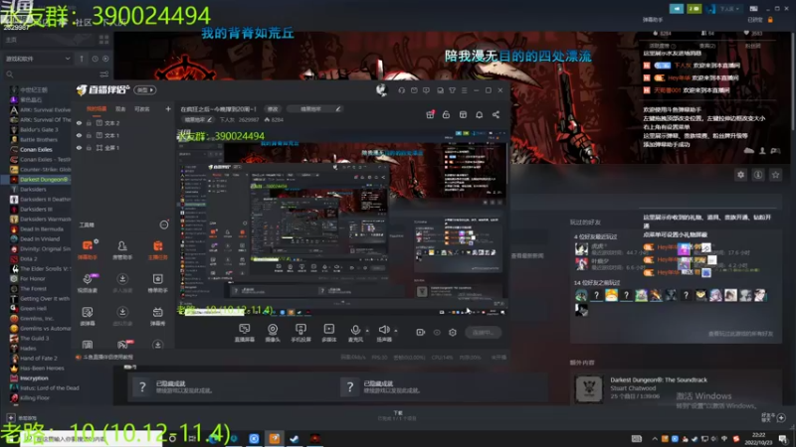Select Baldur's Gate 3 in Steam library
Screen dimensions: 796x447
[x=39, y=130]
